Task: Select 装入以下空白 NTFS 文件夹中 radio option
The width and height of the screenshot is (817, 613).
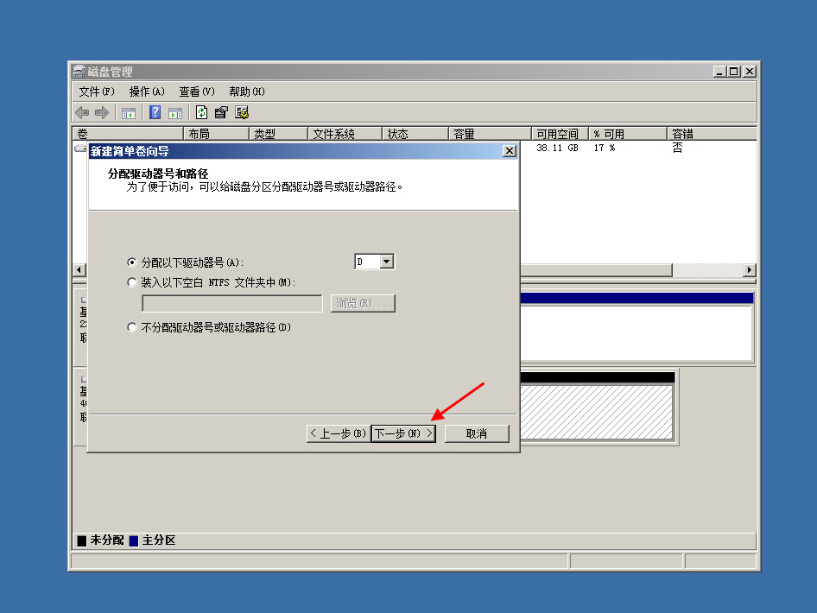Action: 132,282
